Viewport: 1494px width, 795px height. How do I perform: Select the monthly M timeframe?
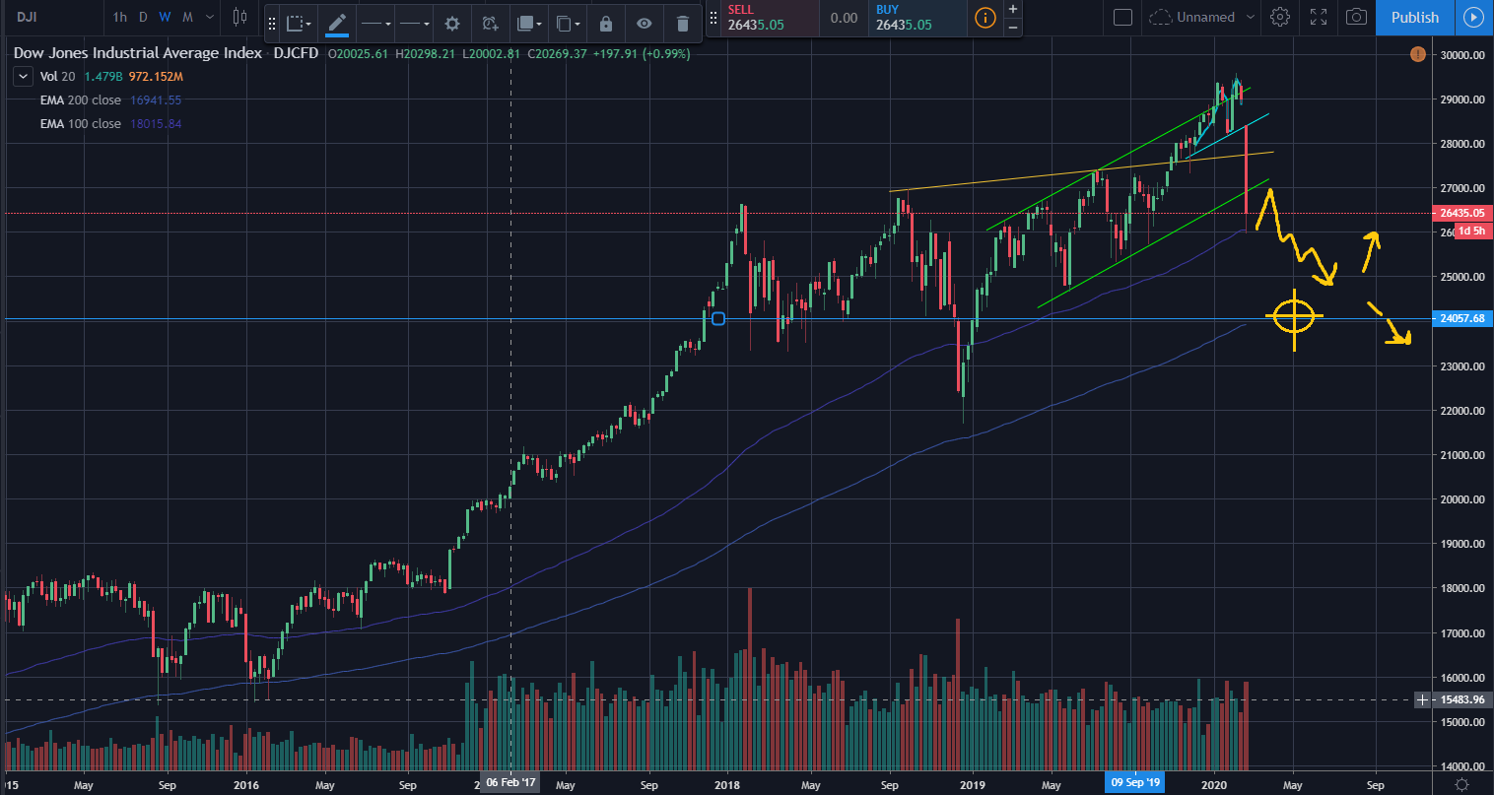187,17
